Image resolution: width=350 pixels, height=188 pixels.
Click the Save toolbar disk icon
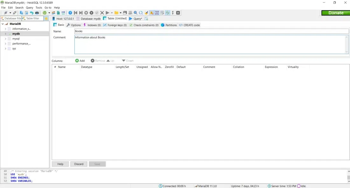[125, 13]
